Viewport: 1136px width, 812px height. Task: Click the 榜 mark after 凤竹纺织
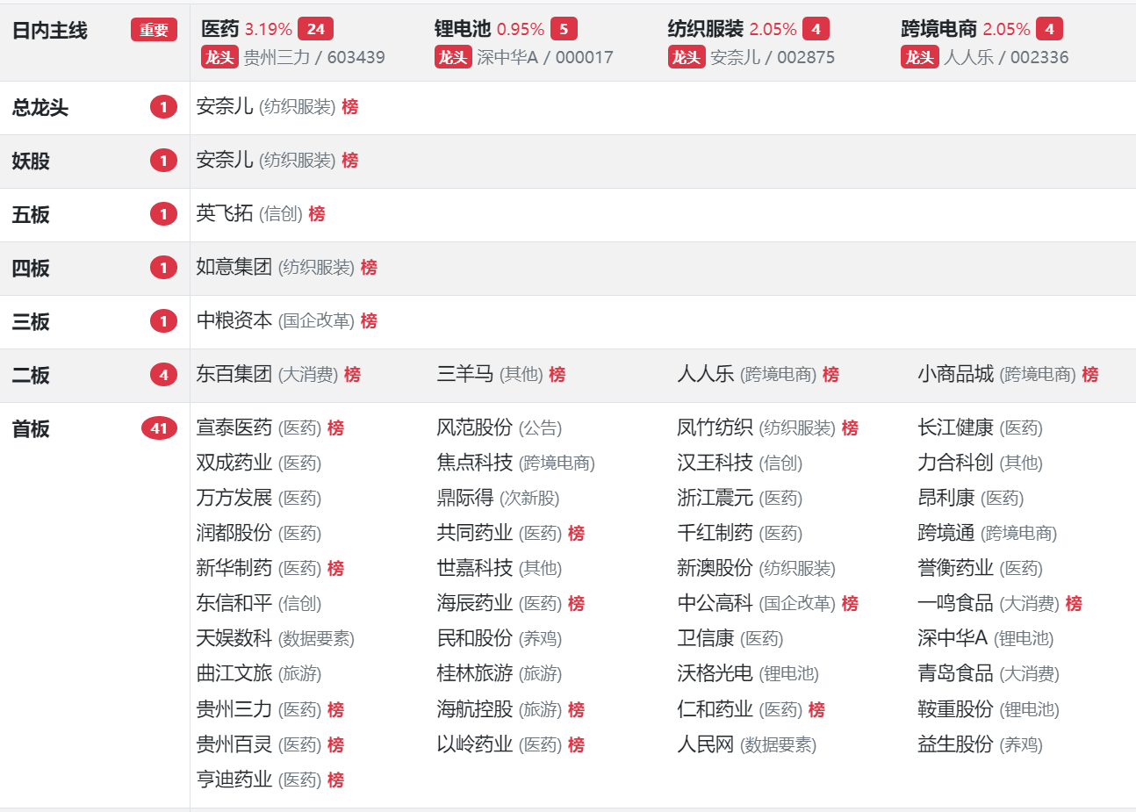click(850, 428)
